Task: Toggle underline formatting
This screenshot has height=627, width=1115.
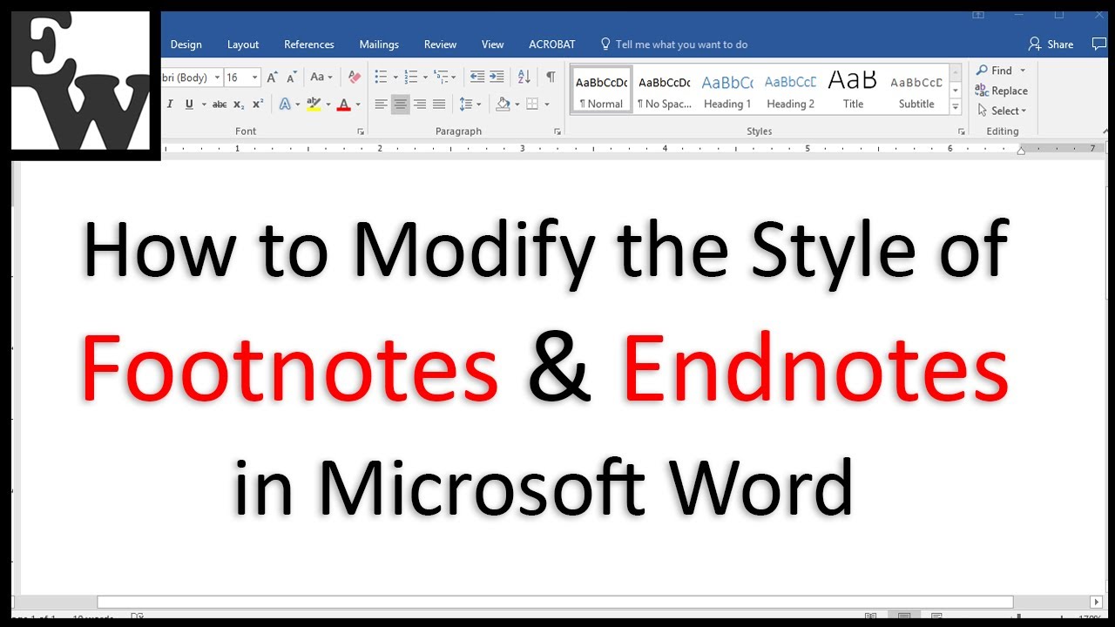Action: (x=189, y=104)
